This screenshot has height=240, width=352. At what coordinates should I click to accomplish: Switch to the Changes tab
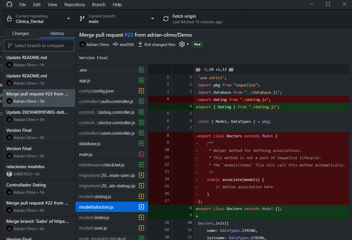(x=20, y=33)
